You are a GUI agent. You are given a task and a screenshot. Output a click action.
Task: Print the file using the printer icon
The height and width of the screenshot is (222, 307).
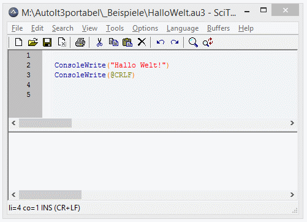[x=80, y=42]
